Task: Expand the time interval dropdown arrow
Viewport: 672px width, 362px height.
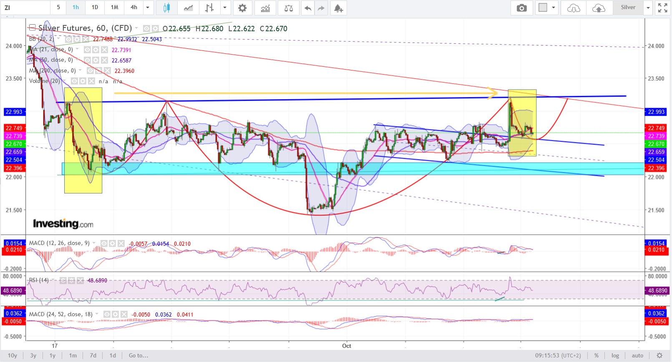Action: coord(148,7)
